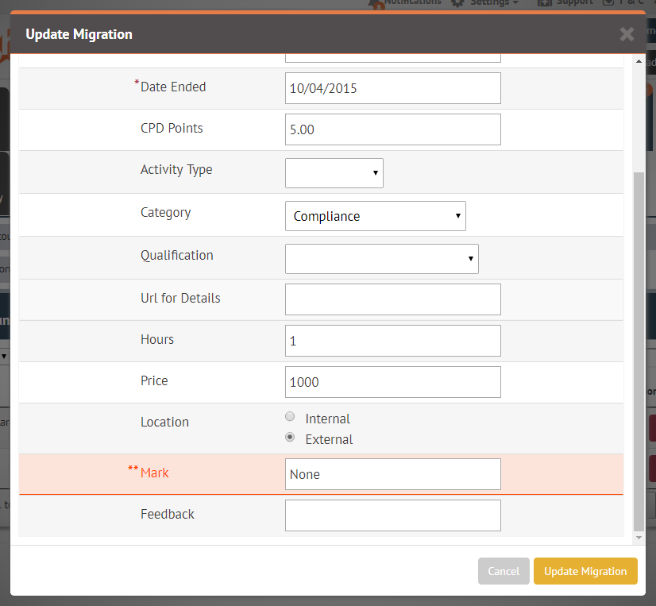The width and height of the screenshot is (656, 606).
Task: Click the CPD Points input field
Action: (x=393, y=129)
